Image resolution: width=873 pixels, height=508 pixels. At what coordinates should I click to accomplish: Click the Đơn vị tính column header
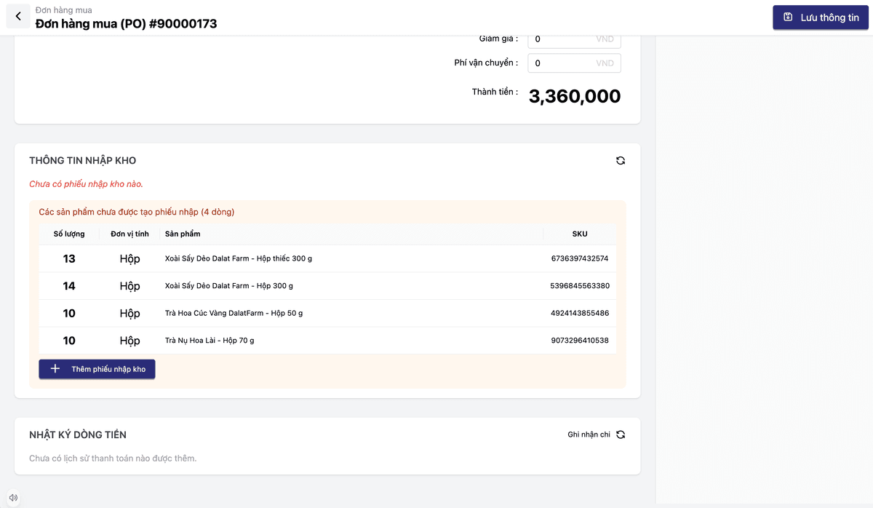click(x=129, y=234)
